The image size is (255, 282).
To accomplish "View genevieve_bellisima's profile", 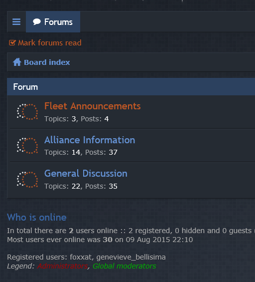I will tap(131, 257).
